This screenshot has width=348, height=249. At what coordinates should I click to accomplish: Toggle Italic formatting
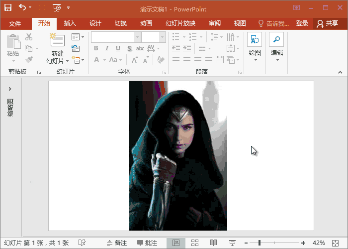click(x=107, y=48)
